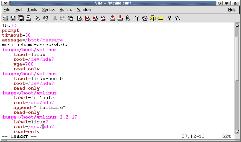The image size is (241, 142).
Task: Click the Jump to tag icon
Action: tap(160, 18)
